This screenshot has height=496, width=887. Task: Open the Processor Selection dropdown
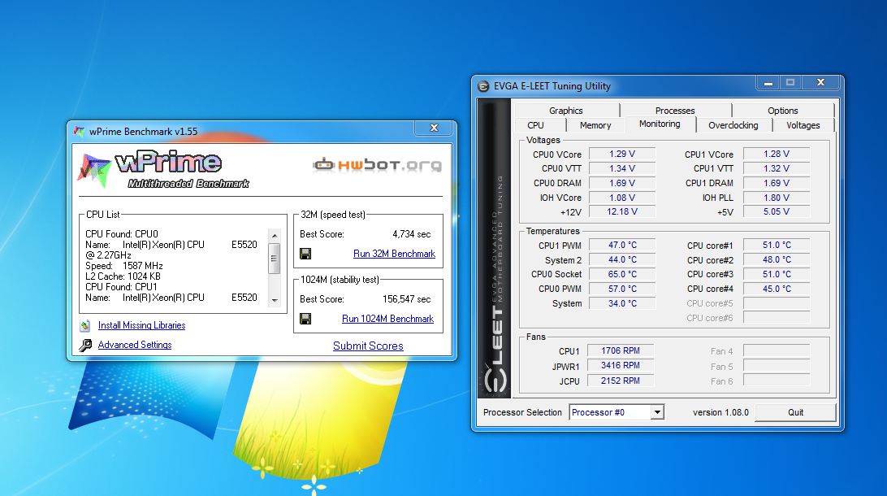(x=657, y=412)
